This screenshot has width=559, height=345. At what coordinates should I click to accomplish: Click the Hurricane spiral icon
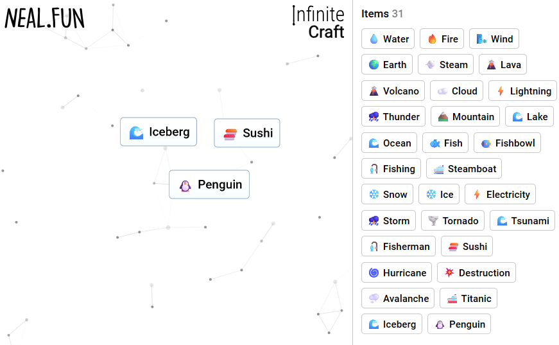click(374, 273)
